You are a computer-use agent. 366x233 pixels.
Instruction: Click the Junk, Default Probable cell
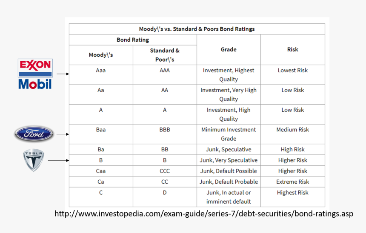229,182
